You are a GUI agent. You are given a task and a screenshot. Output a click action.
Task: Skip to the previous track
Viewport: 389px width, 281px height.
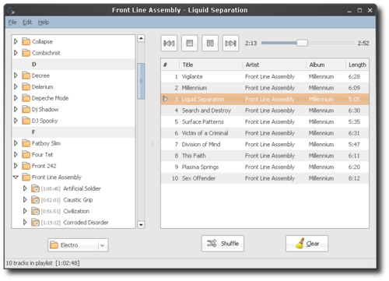pos(169,43)
